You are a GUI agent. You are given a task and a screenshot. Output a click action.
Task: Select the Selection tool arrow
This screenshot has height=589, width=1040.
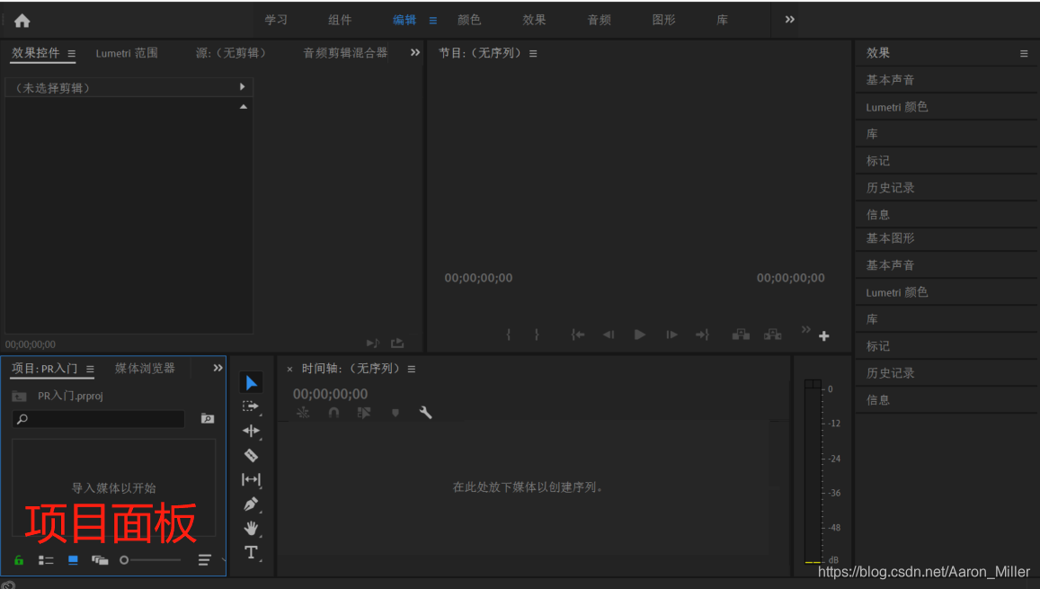click(252, 383)
